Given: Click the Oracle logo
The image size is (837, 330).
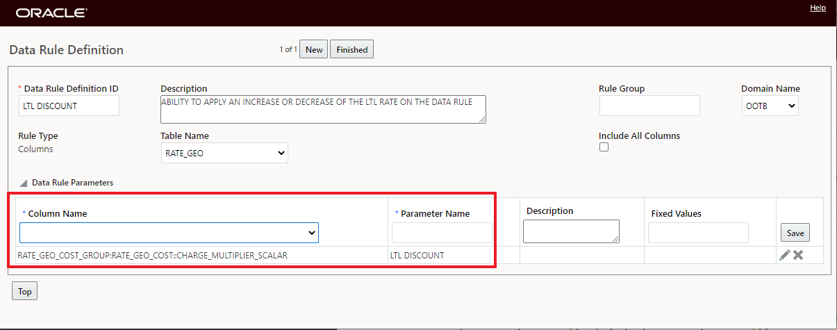Looking at the screenshot, I should [x=51, y=13].
